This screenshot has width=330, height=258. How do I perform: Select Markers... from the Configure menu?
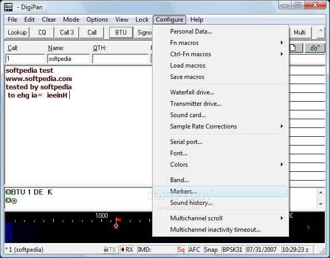pos(183,191)
